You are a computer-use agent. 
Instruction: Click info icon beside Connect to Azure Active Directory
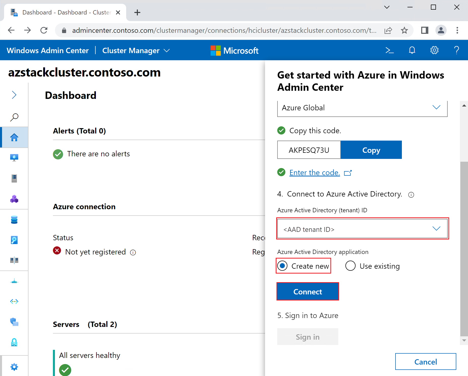[411, 195]
